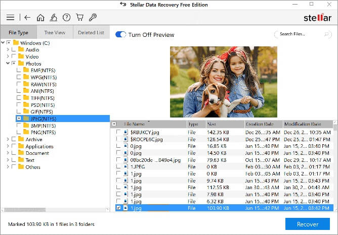338x235 pixels.
Task: Toggle the Turn Off Preview switch
Action: (121, 35)
